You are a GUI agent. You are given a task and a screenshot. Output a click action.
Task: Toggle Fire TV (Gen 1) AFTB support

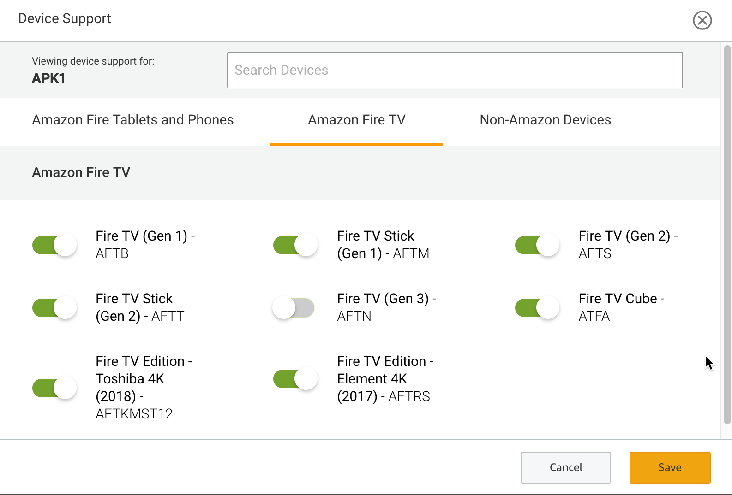[54, 245]
